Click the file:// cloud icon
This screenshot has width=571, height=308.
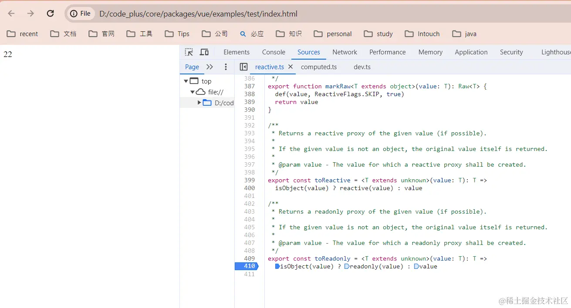(x=201, y=92)
